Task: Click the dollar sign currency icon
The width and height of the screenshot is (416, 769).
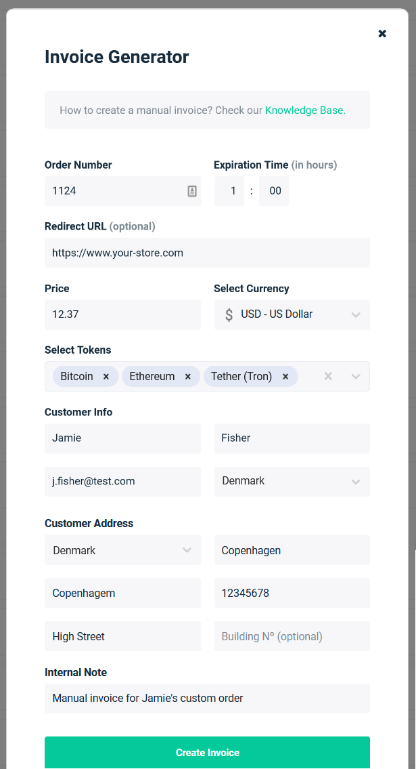Action: click(x=229, y=314)
